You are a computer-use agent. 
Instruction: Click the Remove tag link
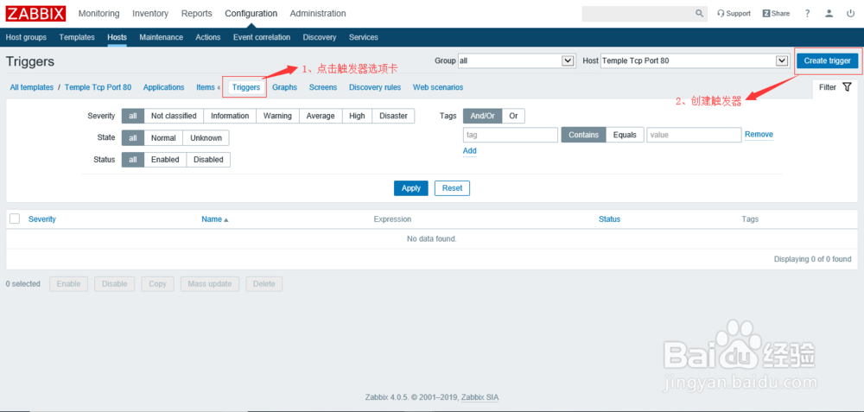(x=759, y=135)
